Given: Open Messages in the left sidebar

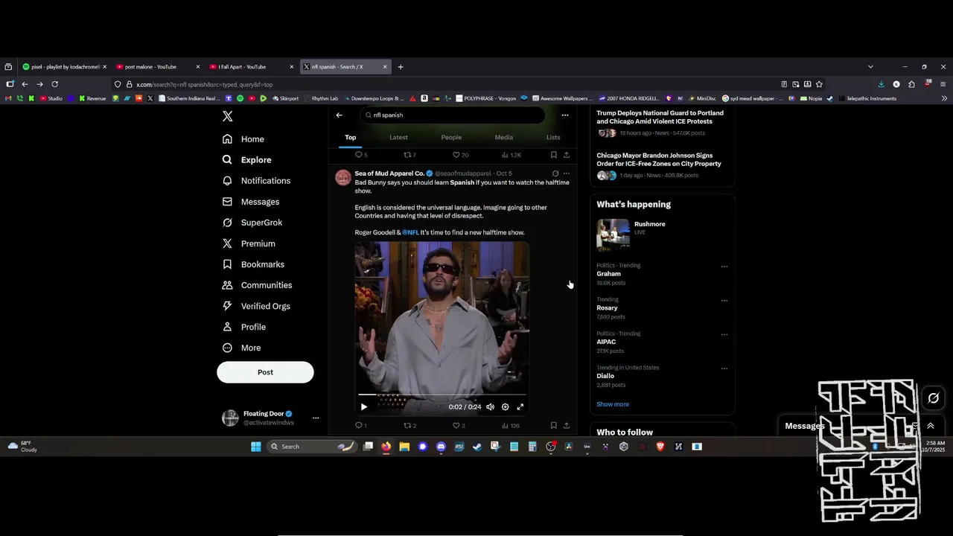Looking at the screenshot, I should (250, 202).
